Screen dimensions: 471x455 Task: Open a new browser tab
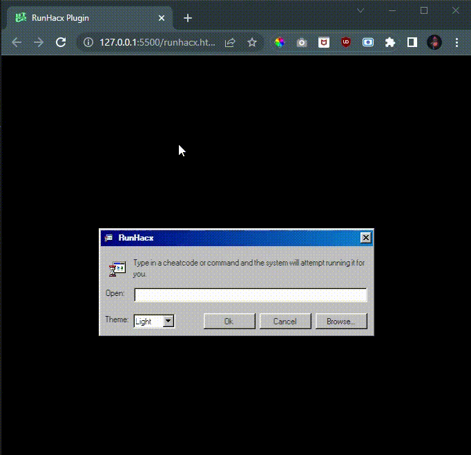[x=188, y=18]
